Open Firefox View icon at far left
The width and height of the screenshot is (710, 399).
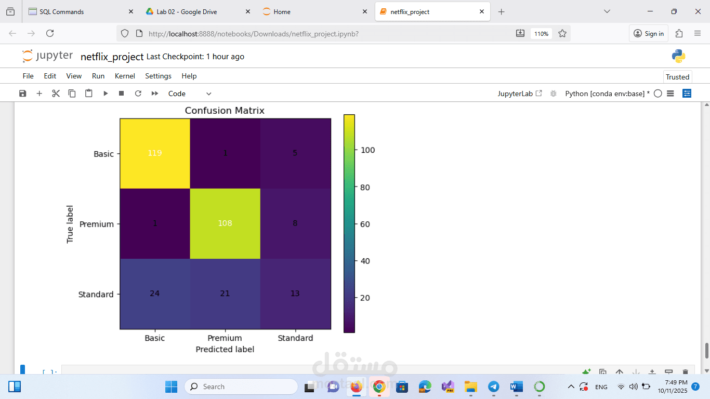point(10,11)
